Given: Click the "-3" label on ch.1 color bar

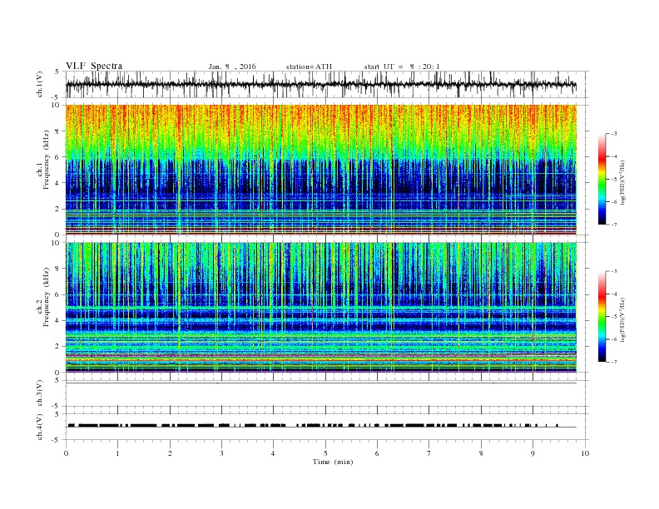Looking at the screenshot, I should coord(613,134).
